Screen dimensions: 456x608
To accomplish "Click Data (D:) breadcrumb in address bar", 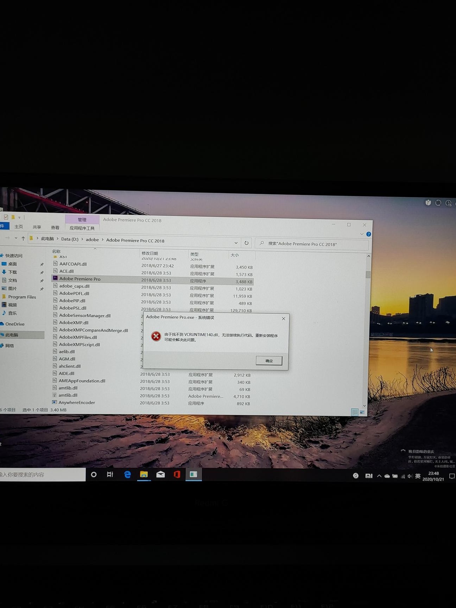I will 70,239.
